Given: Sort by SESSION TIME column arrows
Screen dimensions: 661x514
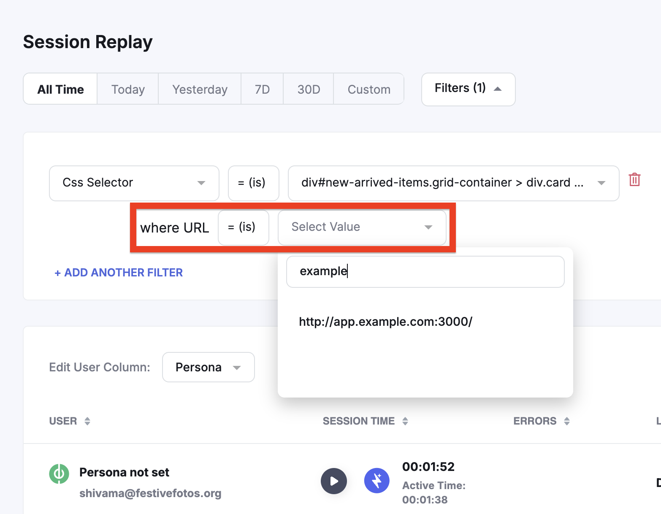Looking at the screenshot, I should (405, 421).
